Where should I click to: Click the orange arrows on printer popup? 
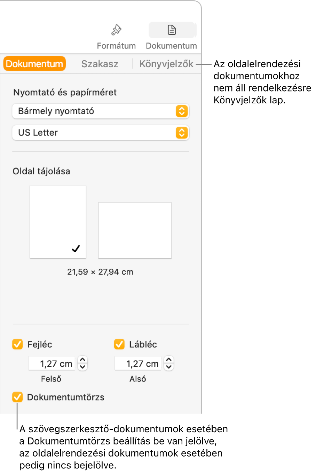(x=182, y=111)
